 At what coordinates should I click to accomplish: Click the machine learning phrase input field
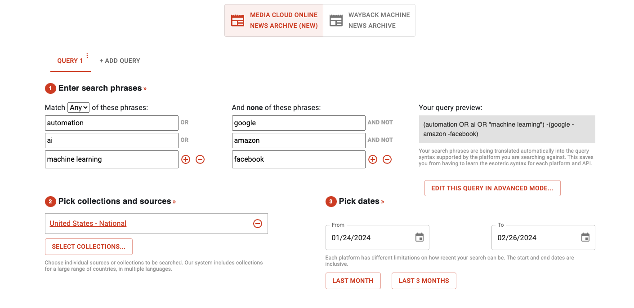112,159
